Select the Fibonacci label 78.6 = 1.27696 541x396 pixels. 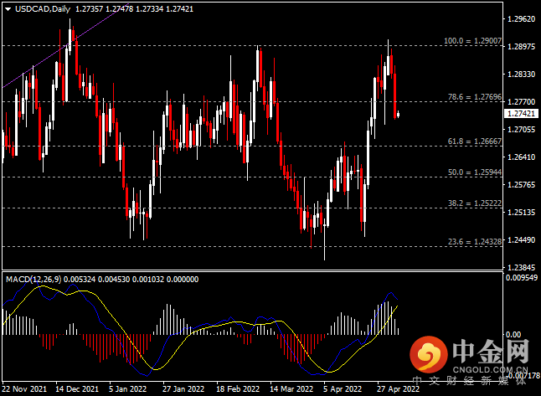coord(474,97)
